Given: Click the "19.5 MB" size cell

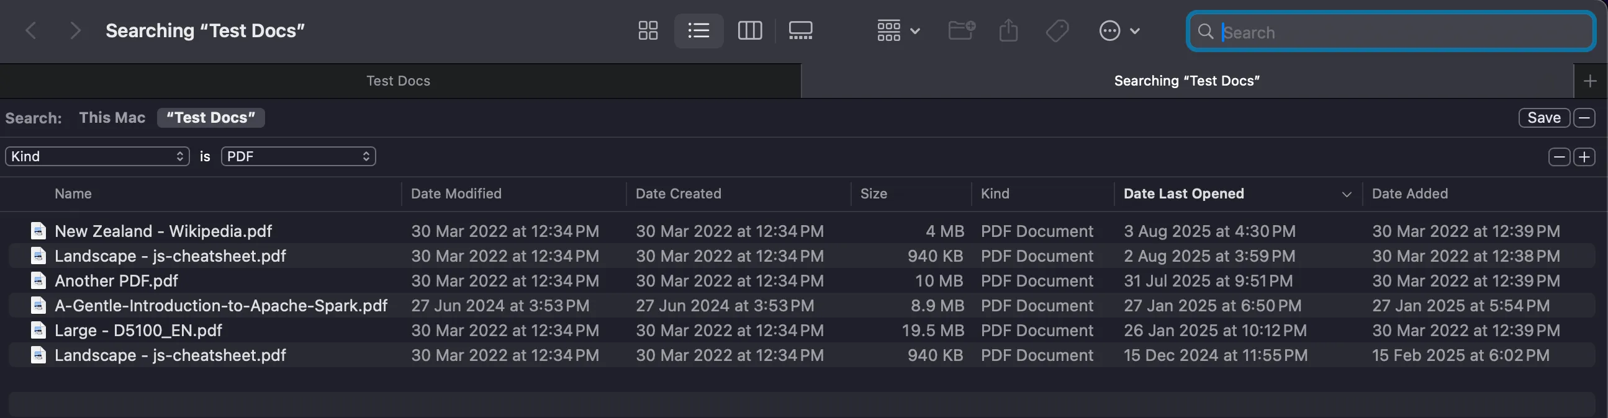Looking at the screenshot, I should [933, 330].
